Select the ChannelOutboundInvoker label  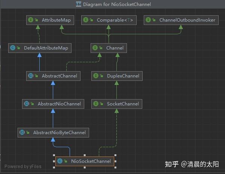coord(187,20)
